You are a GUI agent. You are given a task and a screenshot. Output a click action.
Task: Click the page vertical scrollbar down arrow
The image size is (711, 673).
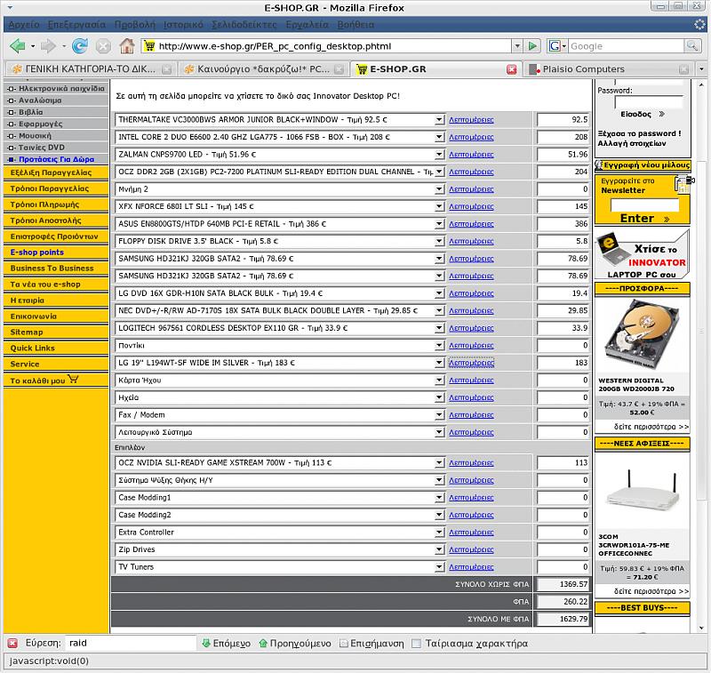[701, 628]
